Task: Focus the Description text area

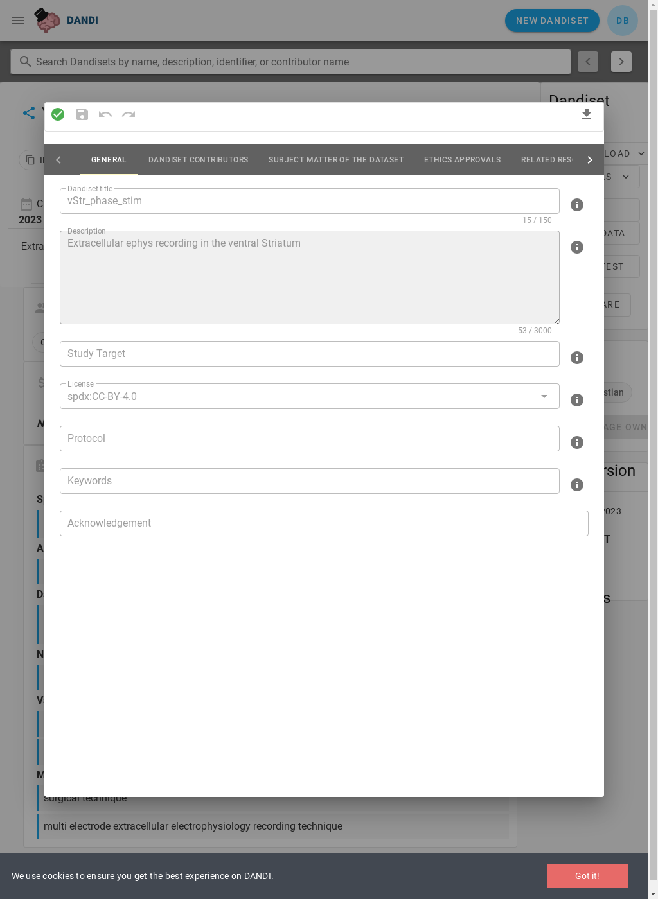Action: point(310,277)
